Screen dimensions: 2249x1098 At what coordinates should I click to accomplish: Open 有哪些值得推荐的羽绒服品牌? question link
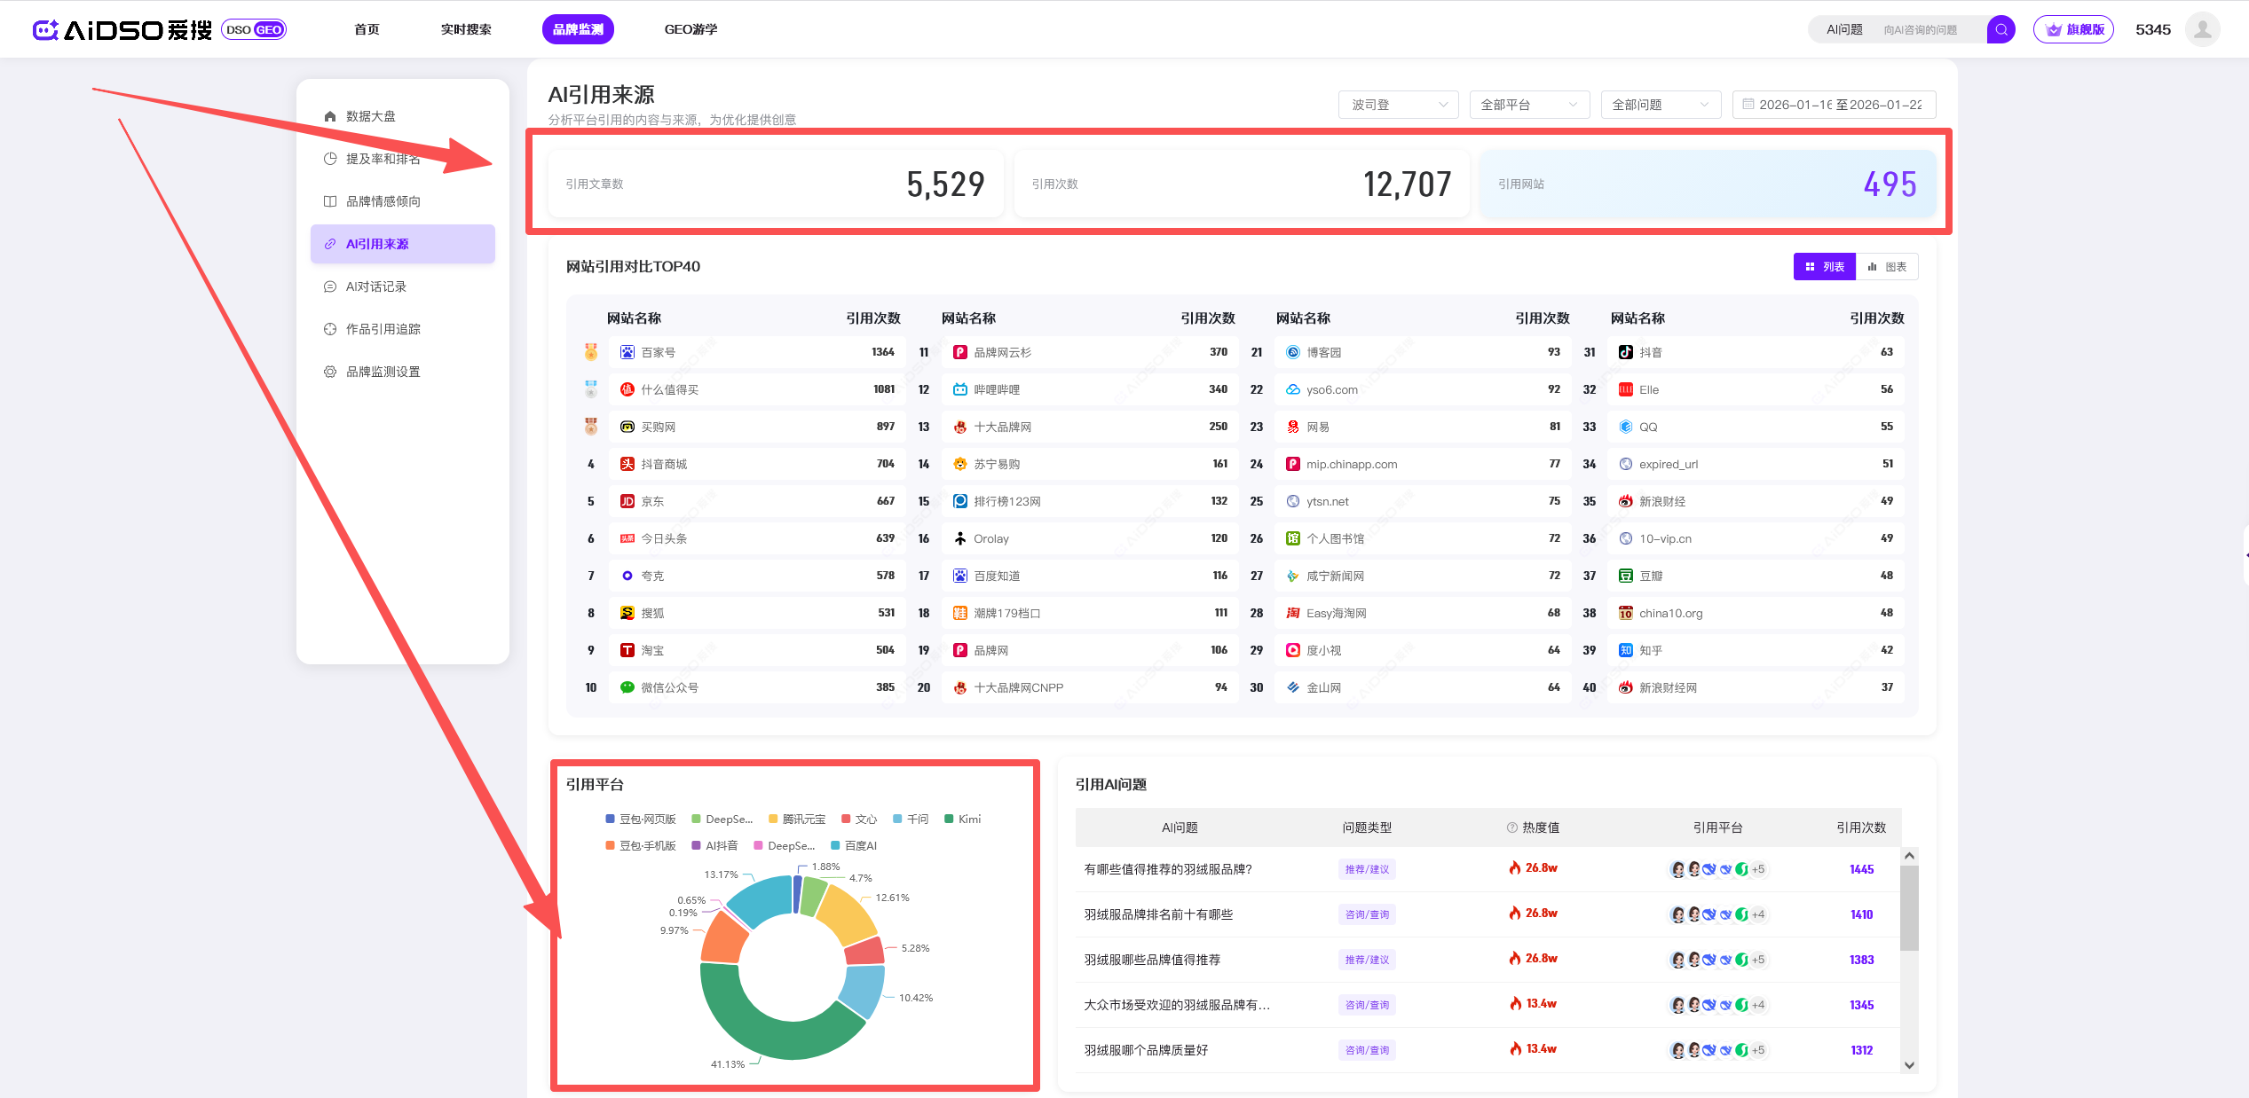[1168, 869]
